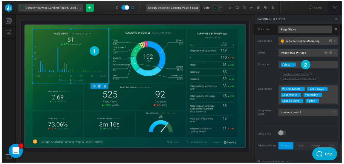This screenshot has width=344, height=164.
Task: Open the databoard Color picker
Action: point(216,8)
